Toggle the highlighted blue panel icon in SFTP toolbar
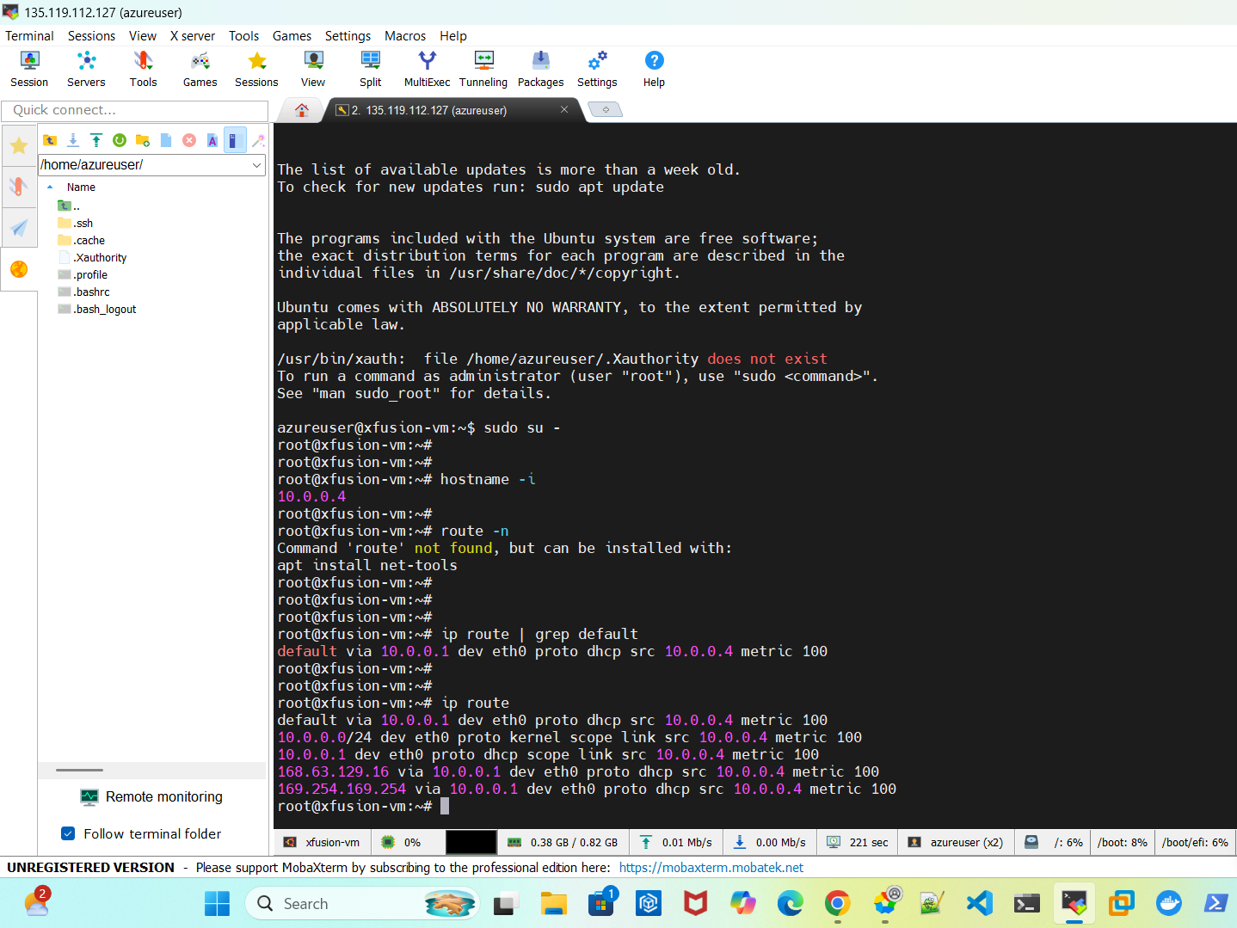Image resolution: width=1237 pixels, height=928 pixels. pyautogui.click(x=235, y=140)
